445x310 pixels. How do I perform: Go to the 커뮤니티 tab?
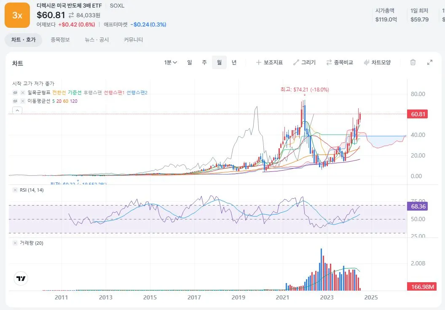pos(134,40)
